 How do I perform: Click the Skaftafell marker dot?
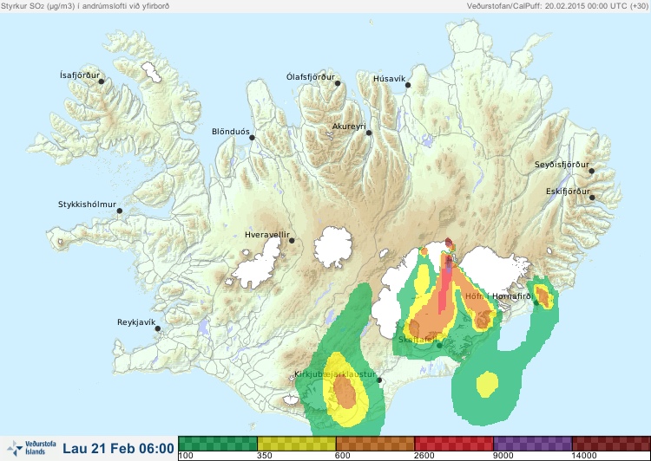439,346
